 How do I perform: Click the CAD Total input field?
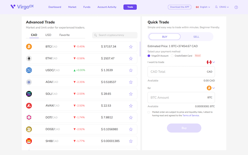(x=181, y=72)
